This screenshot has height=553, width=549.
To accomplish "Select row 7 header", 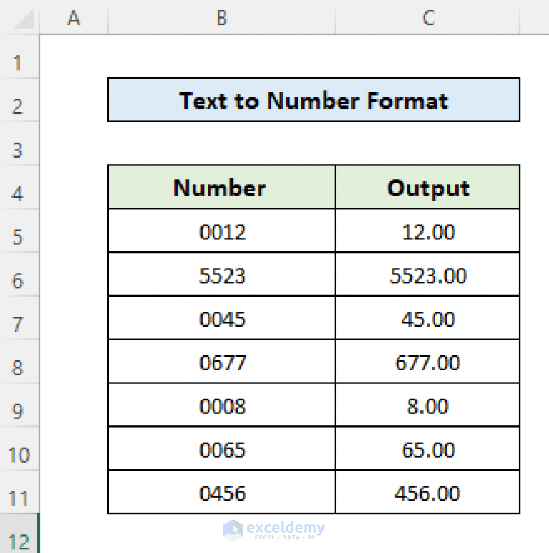I will coord(19,318).
